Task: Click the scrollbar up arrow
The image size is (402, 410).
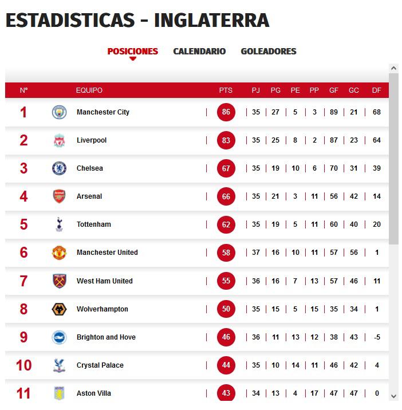Action: click(393, 69)
